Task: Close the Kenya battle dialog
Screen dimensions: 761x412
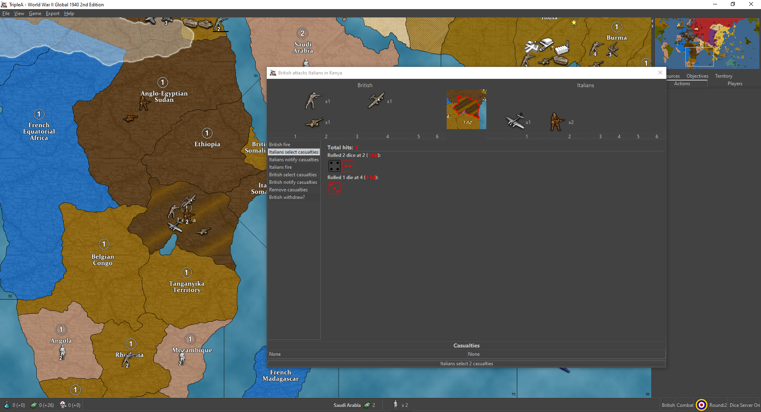Action: point(660,72)
